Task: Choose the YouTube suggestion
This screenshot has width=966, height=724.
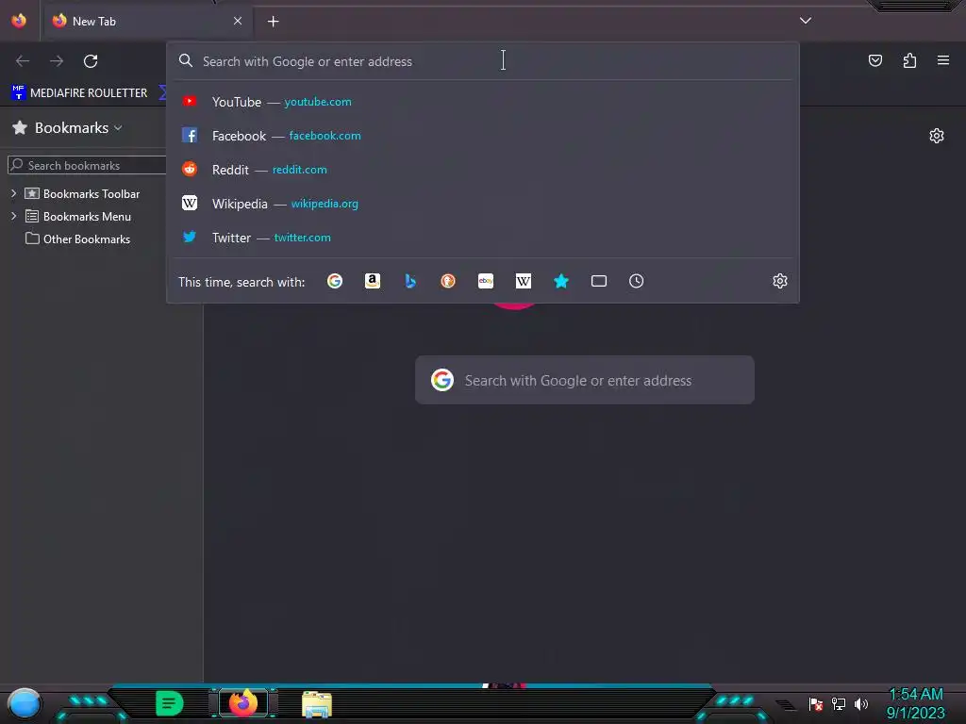Action: click(482, 102)
